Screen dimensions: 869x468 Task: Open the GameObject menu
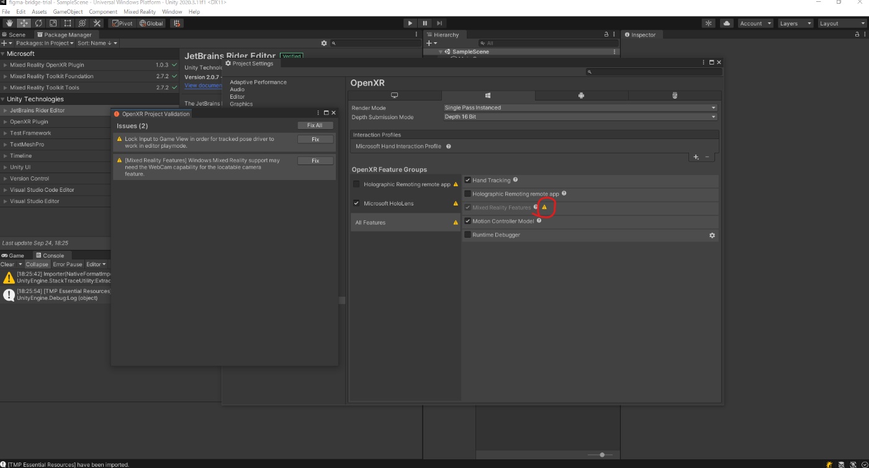coord(67,12)
